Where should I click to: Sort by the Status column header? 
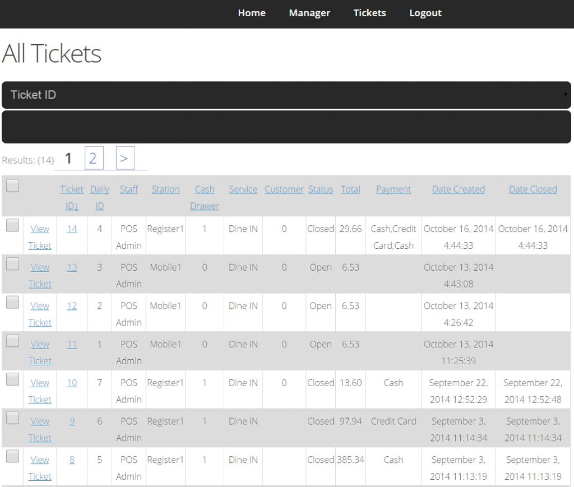[x=320, y=189]
